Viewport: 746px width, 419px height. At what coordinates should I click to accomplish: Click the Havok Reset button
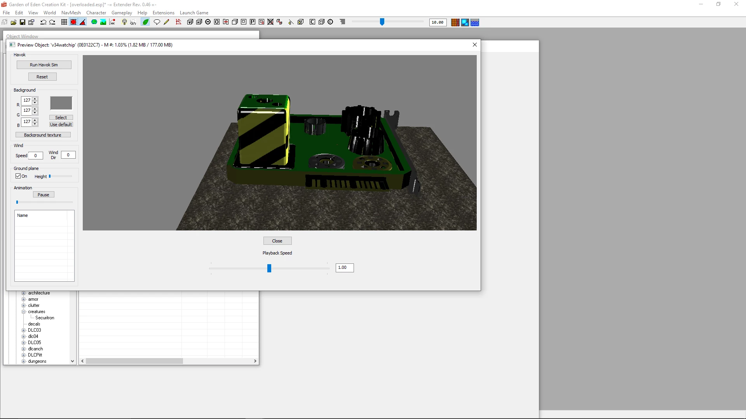42,77
